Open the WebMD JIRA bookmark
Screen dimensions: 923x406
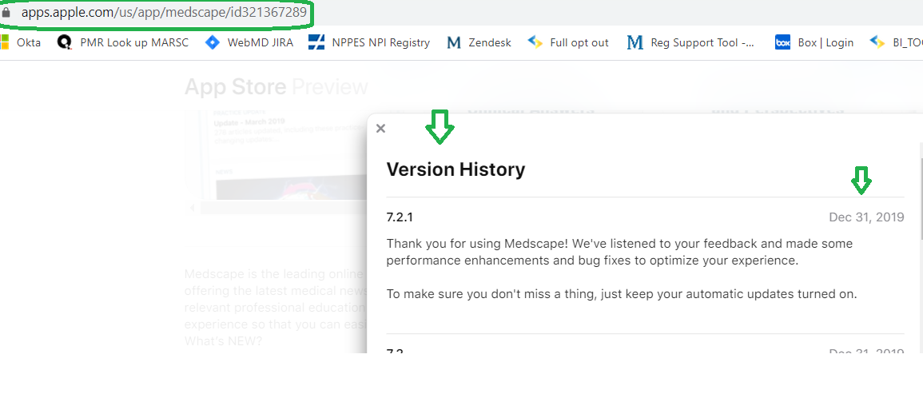249,42
